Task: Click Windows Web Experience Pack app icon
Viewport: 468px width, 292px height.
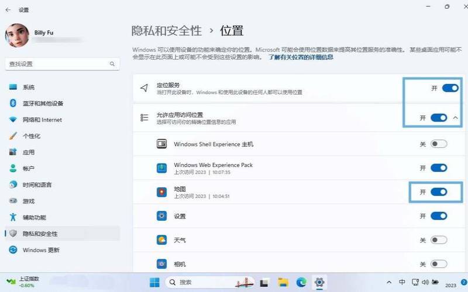Action: click(x=162, y=168)
